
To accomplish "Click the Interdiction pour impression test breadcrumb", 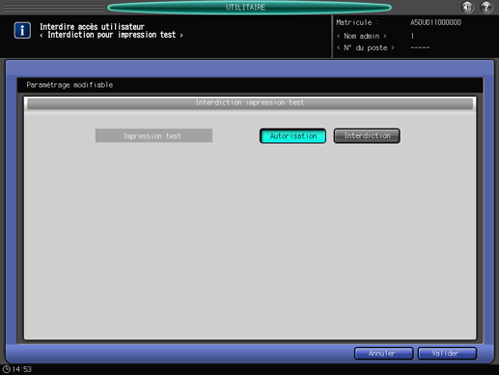I will click(x=111, y=35).
